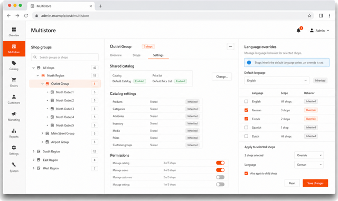Click the store icon beside South Region
The width and height of the screenshot is (338, 201).
point(39,151)
